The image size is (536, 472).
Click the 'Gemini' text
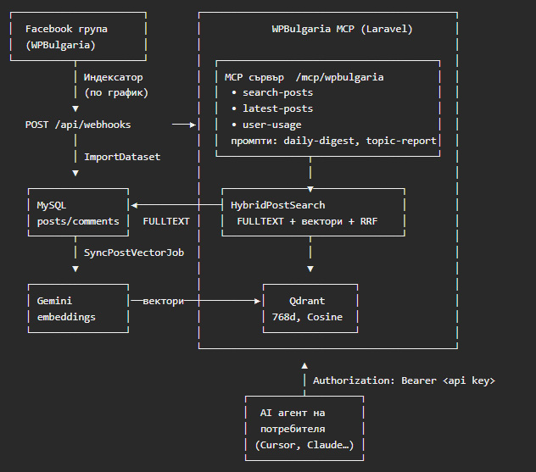click(54, 301)
